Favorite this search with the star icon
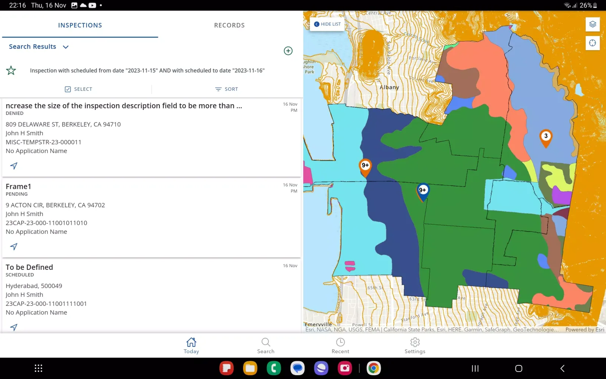 click(11, 70)
